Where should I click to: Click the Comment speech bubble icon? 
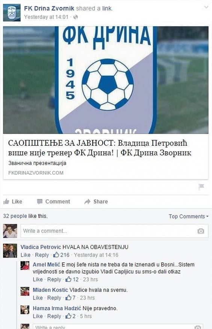39,201
